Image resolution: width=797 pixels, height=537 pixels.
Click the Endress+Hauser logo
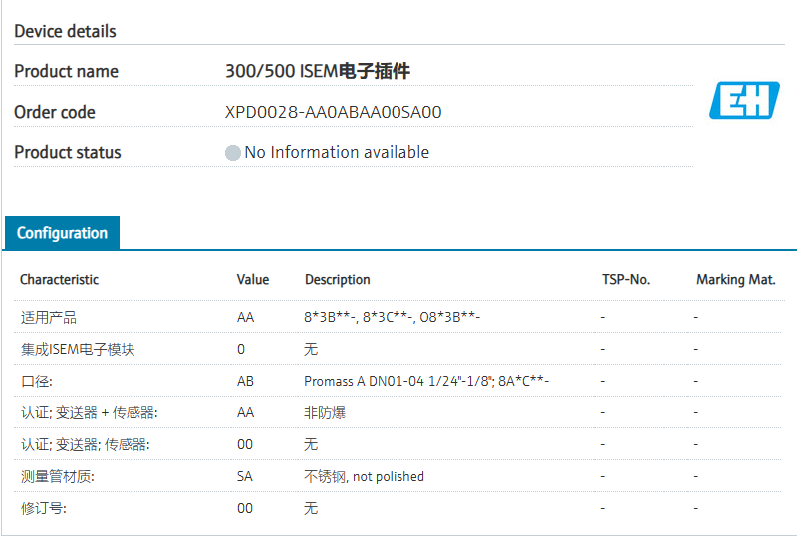[744, 100]
